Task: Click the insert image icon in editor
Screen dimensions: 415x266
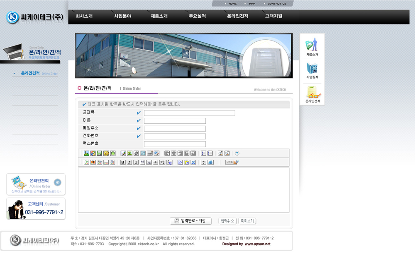Action: [x=86, y=153]
